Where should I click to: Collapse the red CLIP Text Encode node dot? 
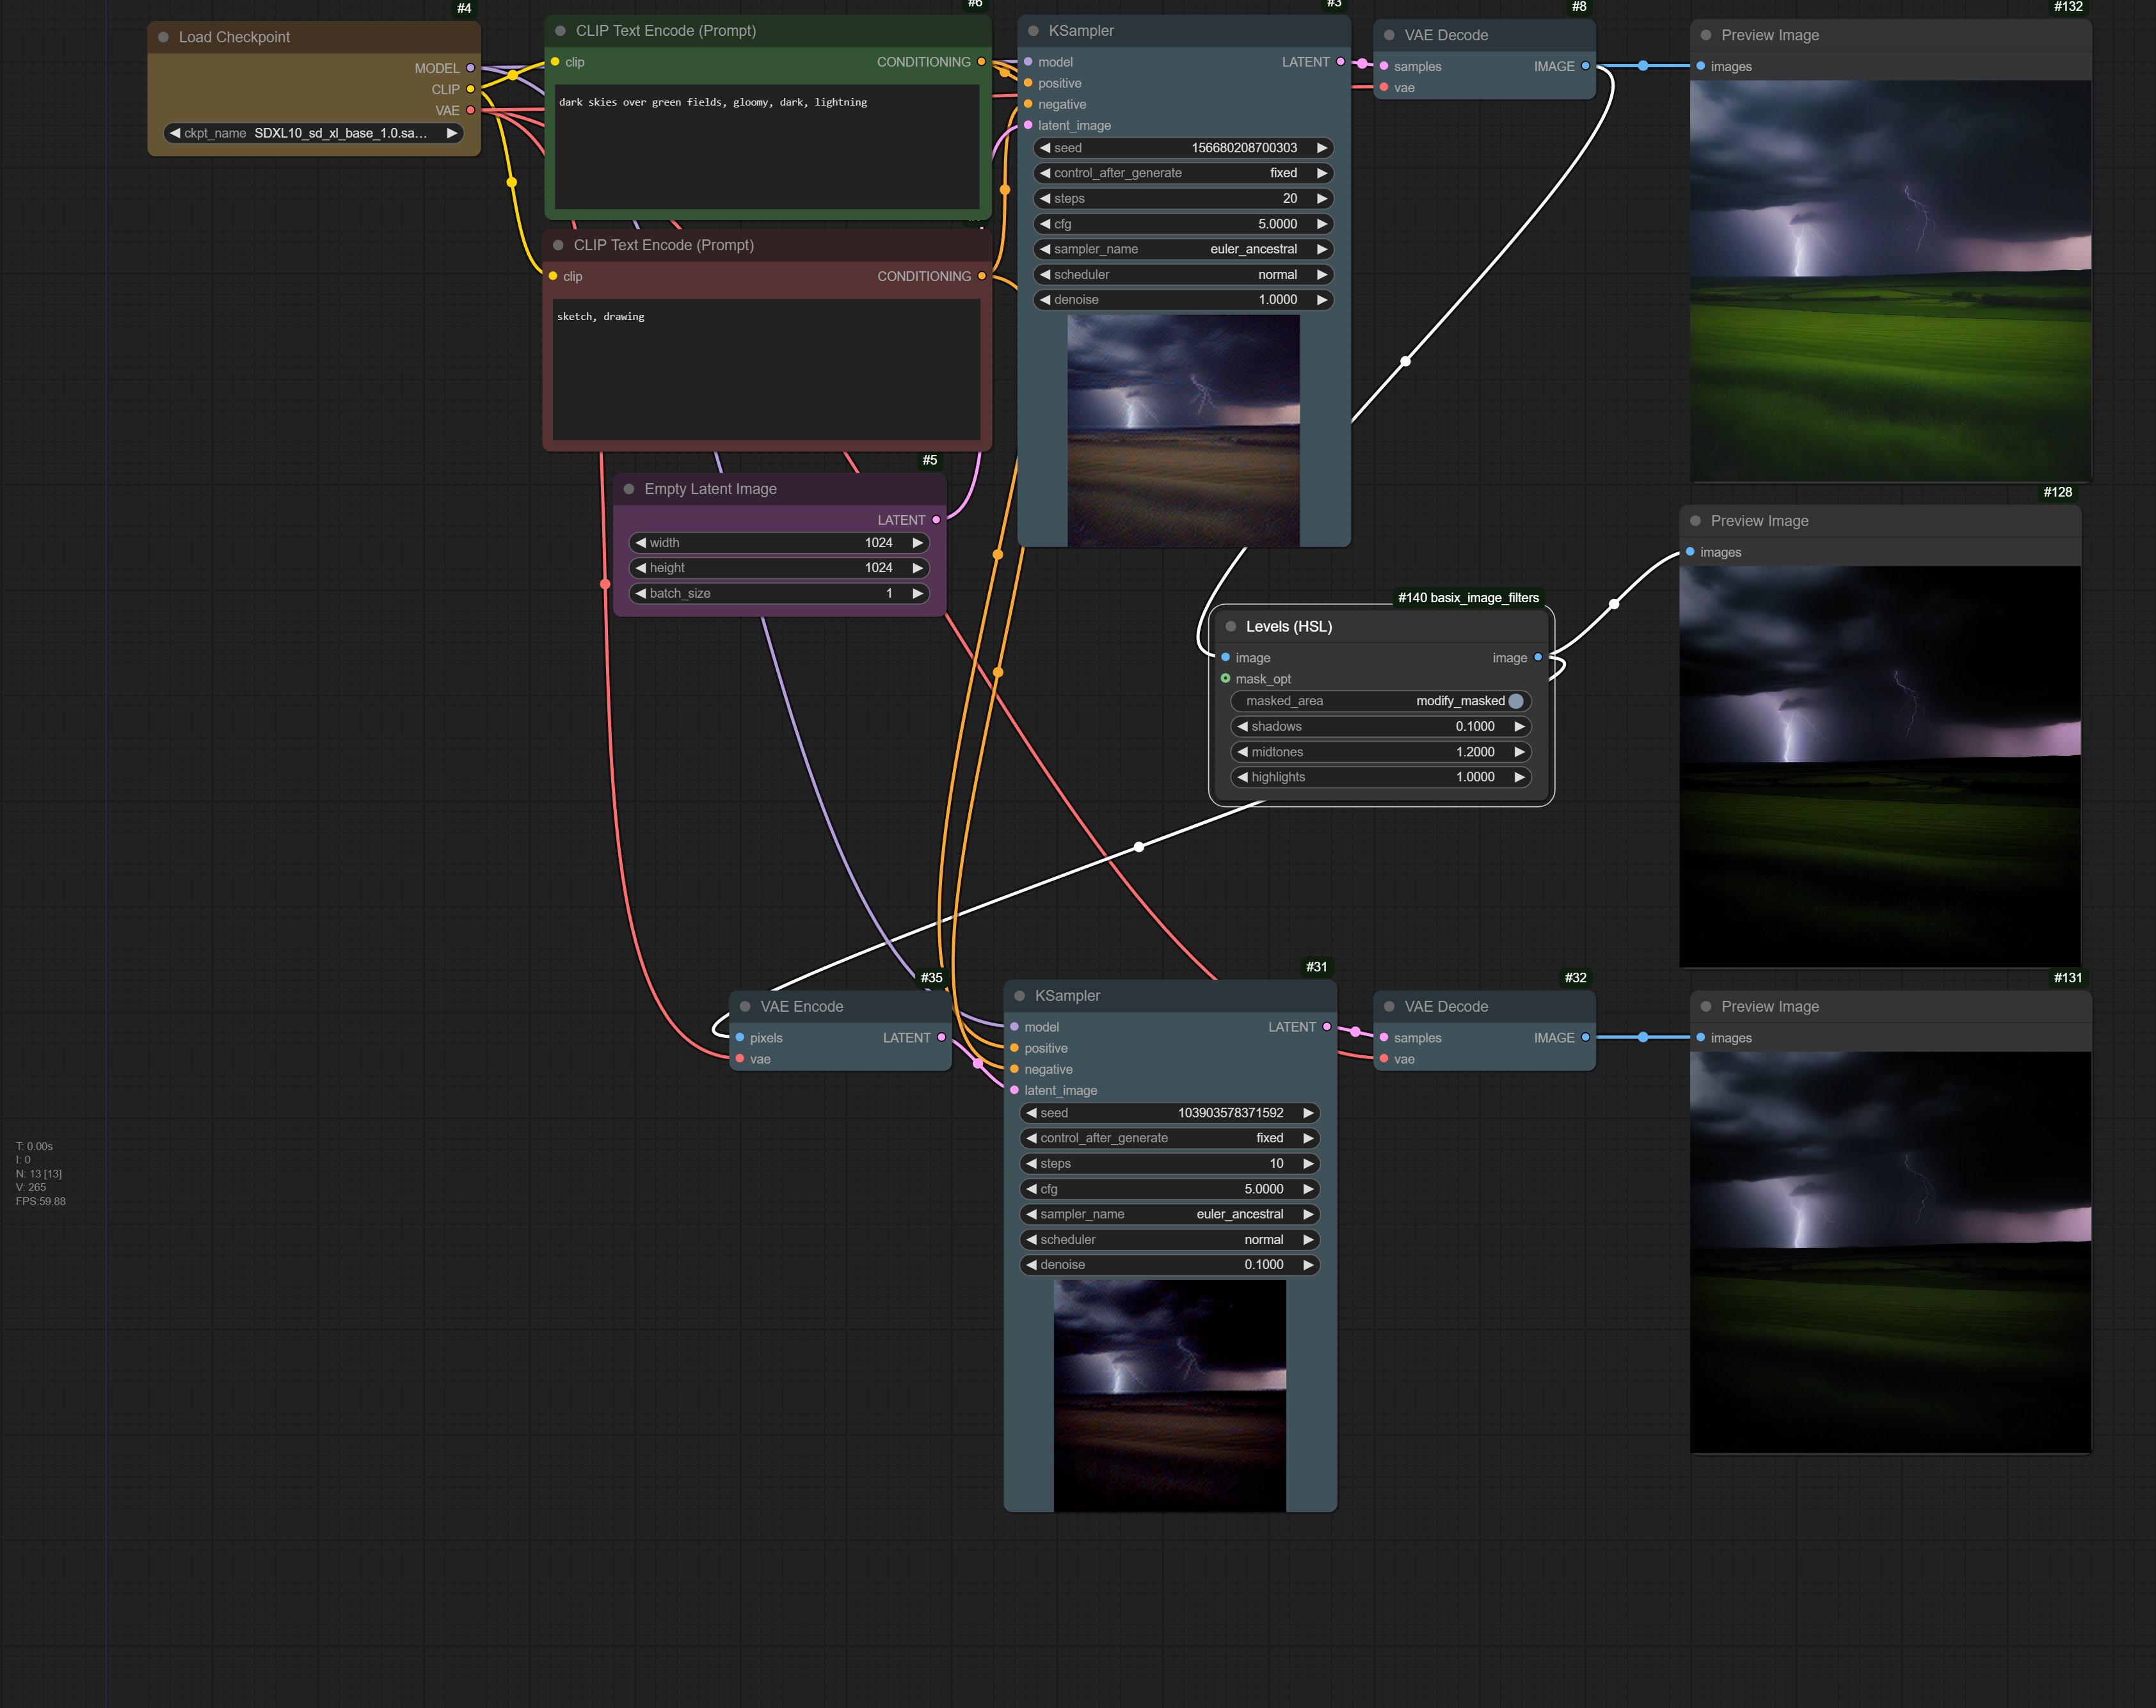(558, 245)
